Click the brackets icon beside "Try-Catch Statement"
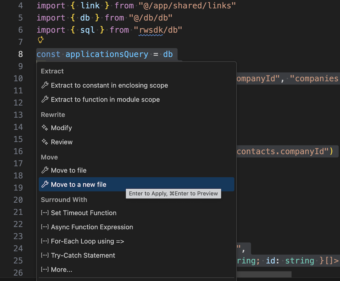 point(44,255)
